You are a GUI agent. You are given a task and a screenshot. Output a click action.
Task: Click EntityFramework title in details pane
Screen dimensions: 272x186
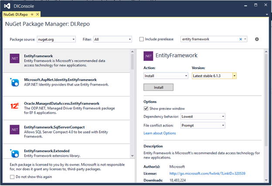(x=177, y=55)
